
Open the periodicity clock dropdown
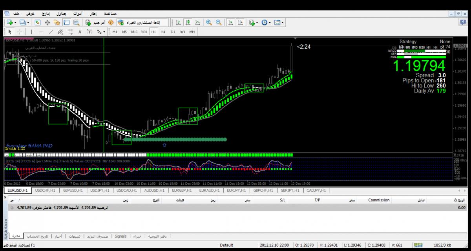pos(270,23)
